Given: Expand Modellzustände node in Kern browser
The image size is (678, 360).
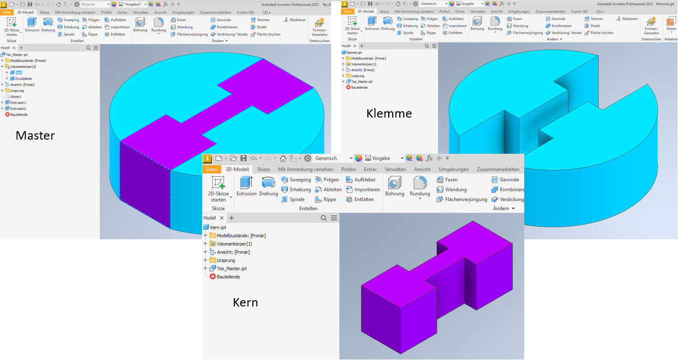Looking at the screenshot, I should pyautogui.click(x=205, y=236).
